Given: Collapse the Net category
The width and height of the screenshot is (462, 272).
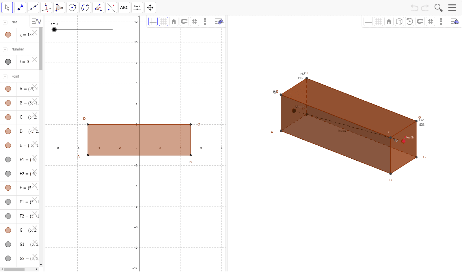Looking at the screenshot, I should point(5,22).
